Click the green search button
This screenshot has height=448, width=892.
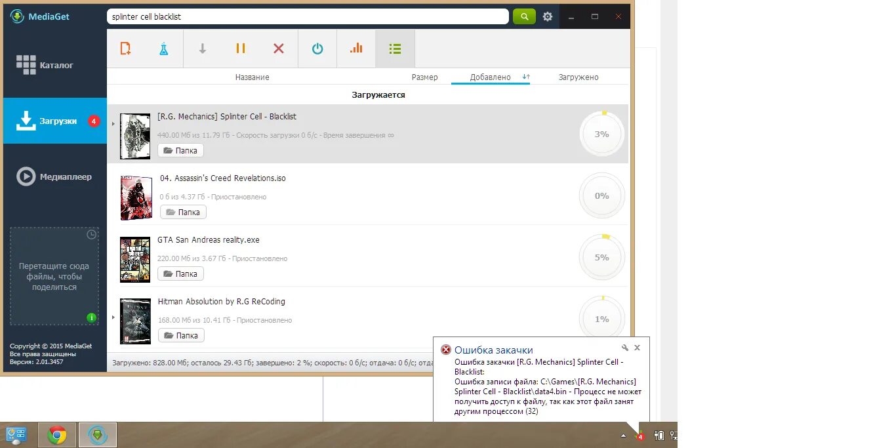pos(524,16)
